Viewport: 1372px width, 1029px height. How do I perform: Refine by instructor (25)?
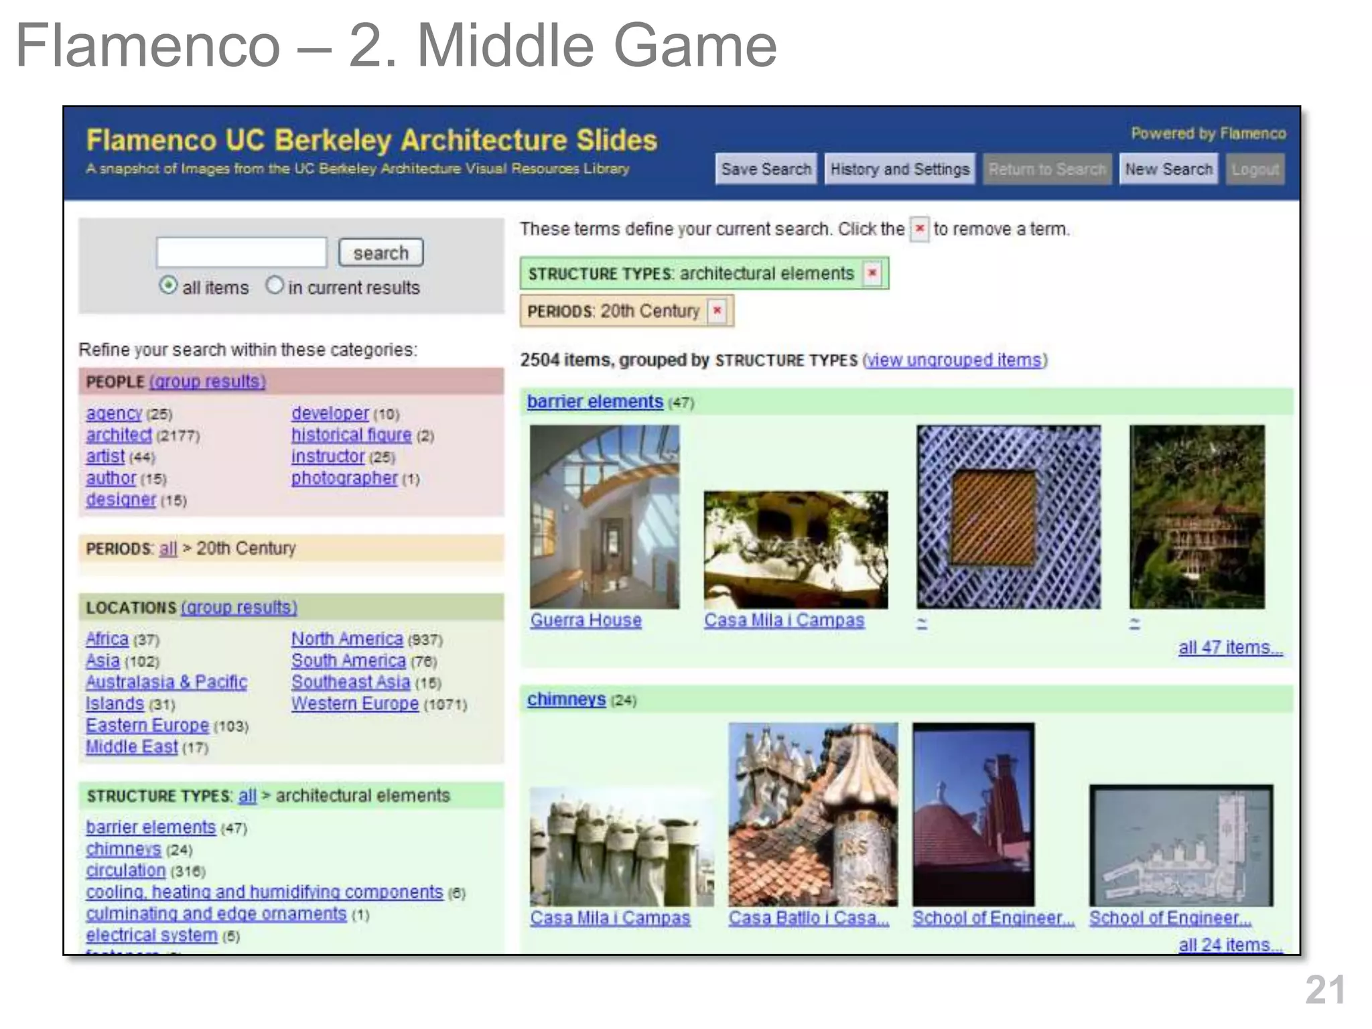328,456
